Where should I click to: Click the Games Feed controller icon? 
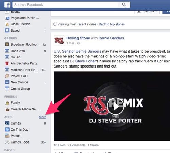tap(7, 142)
